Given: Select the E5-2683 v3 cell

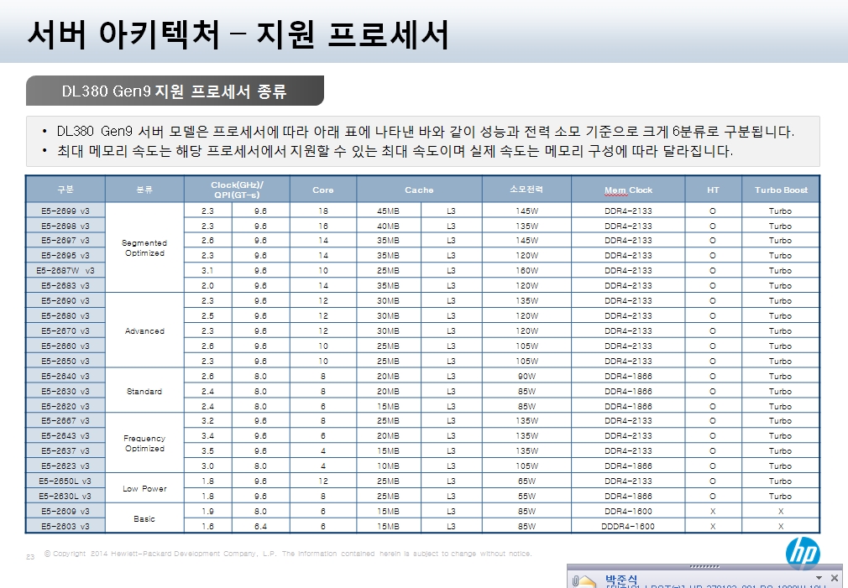Looking at the screenshot, I should pos(65,286).
